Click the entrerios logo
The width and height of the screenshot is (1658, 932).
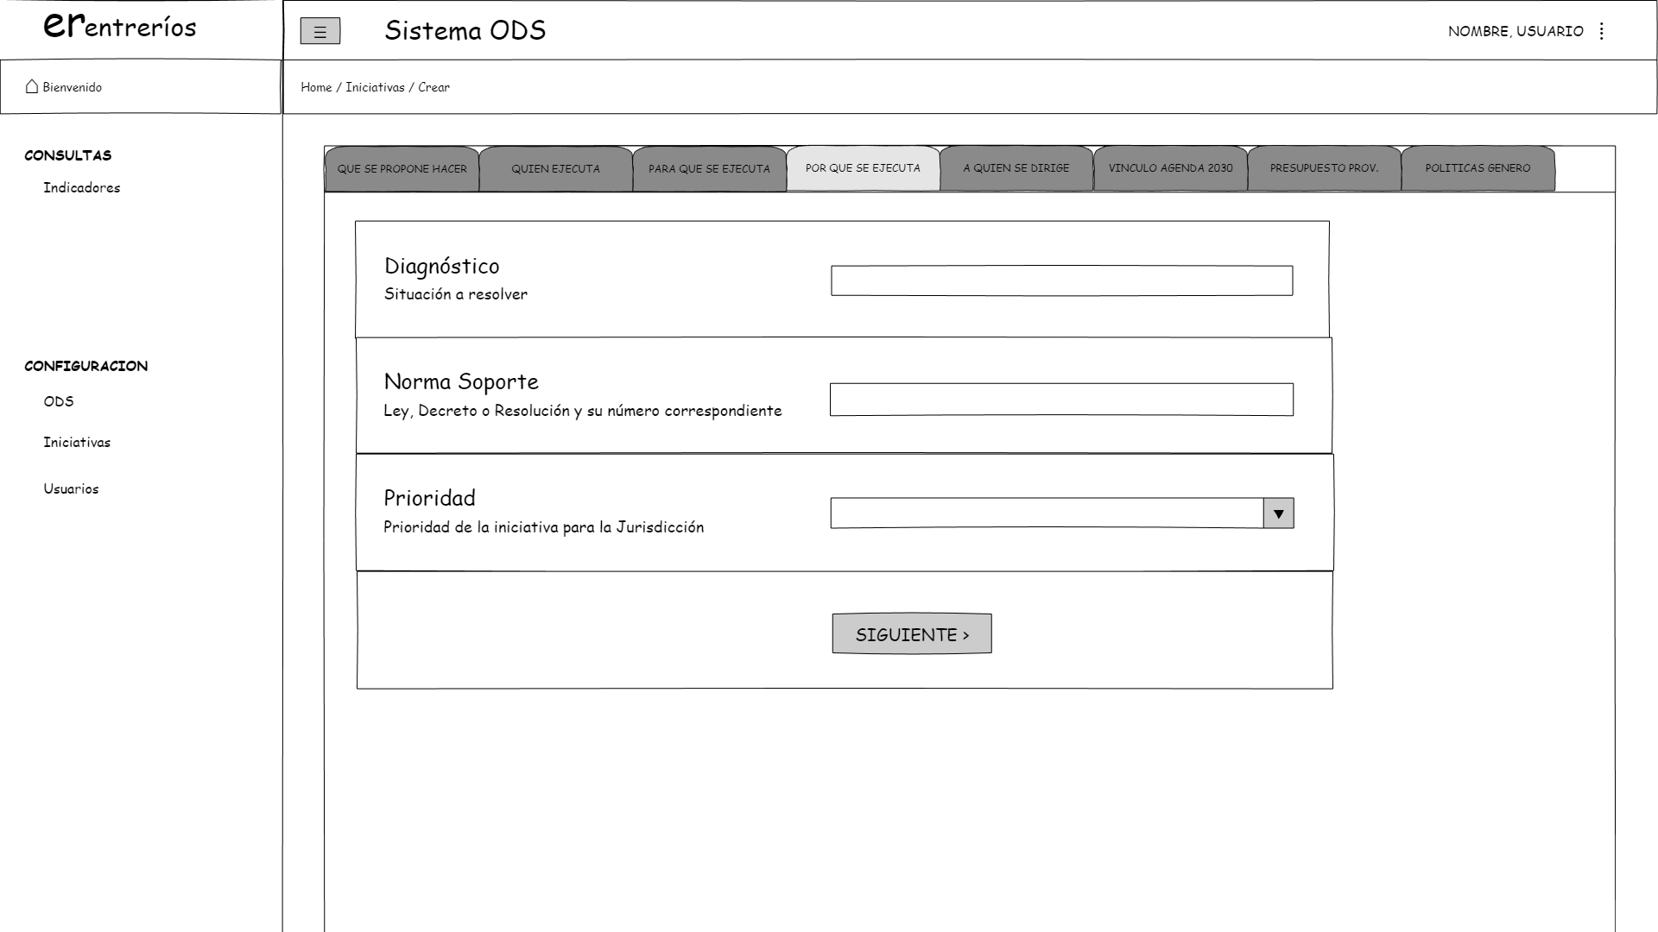click(x=120, y=27)
